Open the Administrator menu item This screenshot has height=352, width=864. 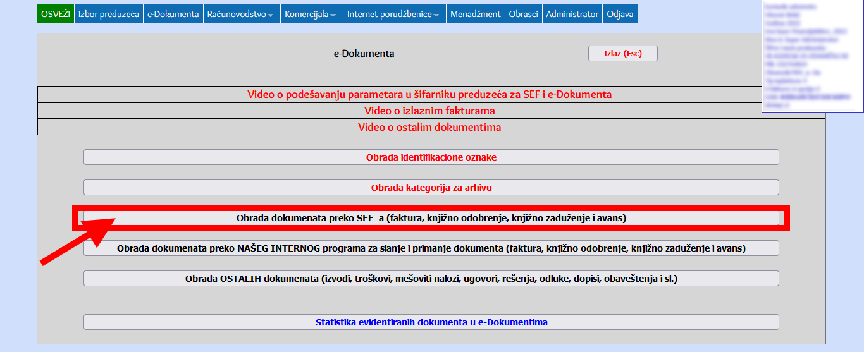coord(572,14)
